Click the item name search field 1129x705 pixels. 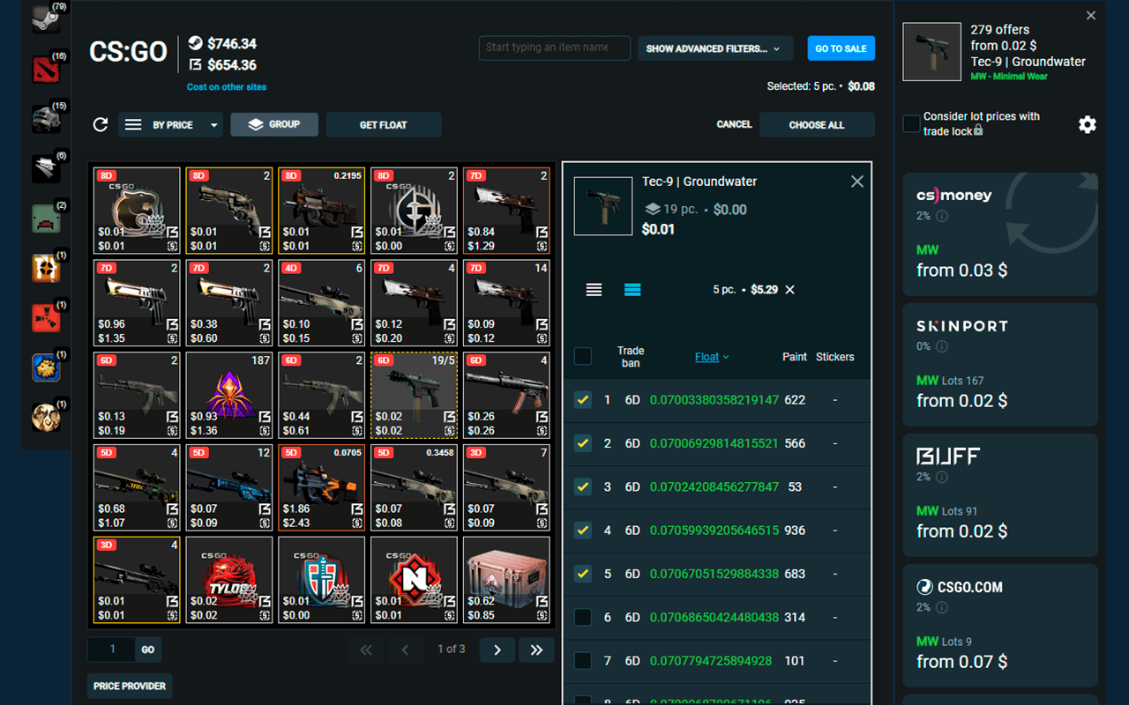coord(554,48)
